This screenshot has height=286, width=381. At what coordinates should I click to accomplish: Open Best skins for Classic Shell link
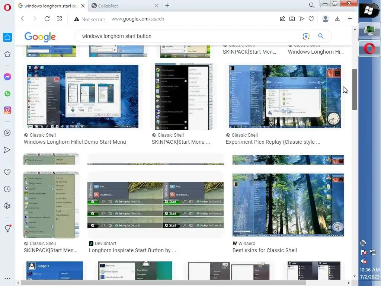pos(265,250)
